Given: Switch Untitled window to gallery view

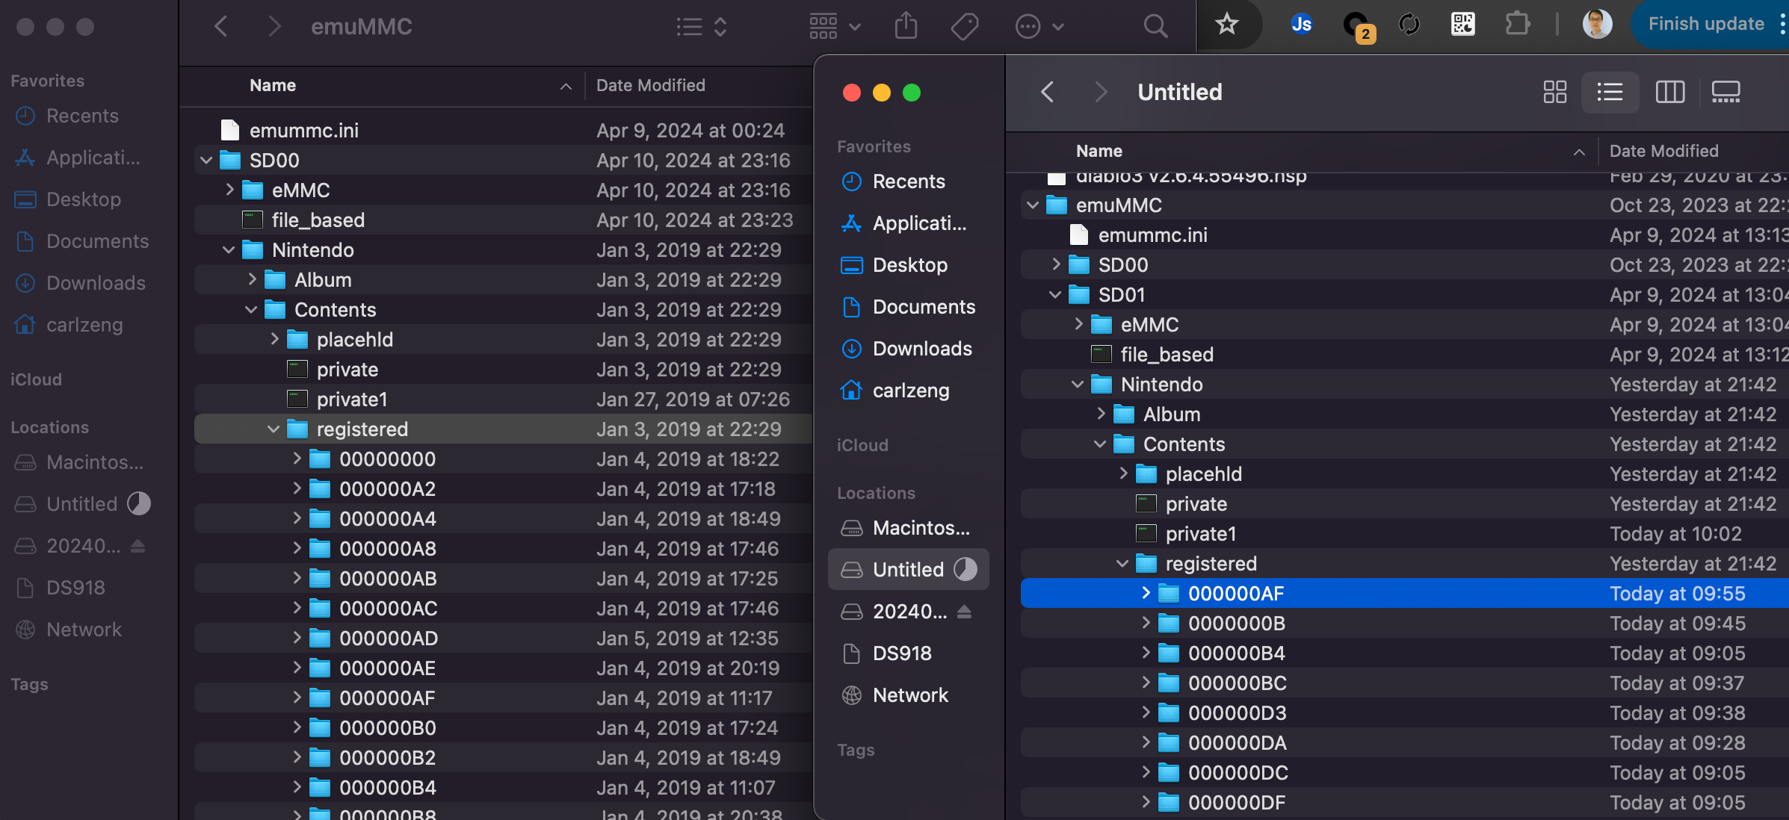Looking at the screenshot, I should (1725, 92).
